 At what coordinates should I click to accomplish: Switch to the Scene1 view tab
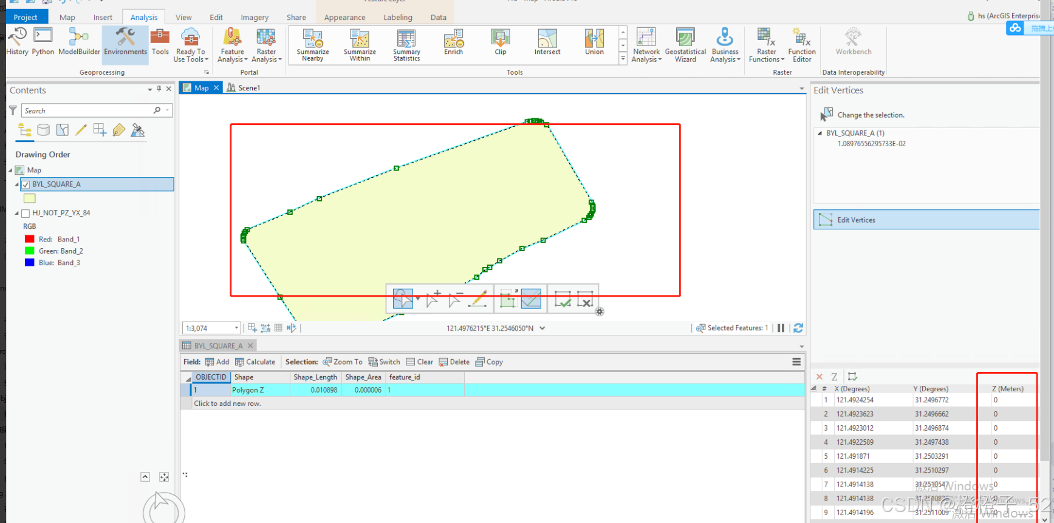pyautogui.click(x=244, y=88)
